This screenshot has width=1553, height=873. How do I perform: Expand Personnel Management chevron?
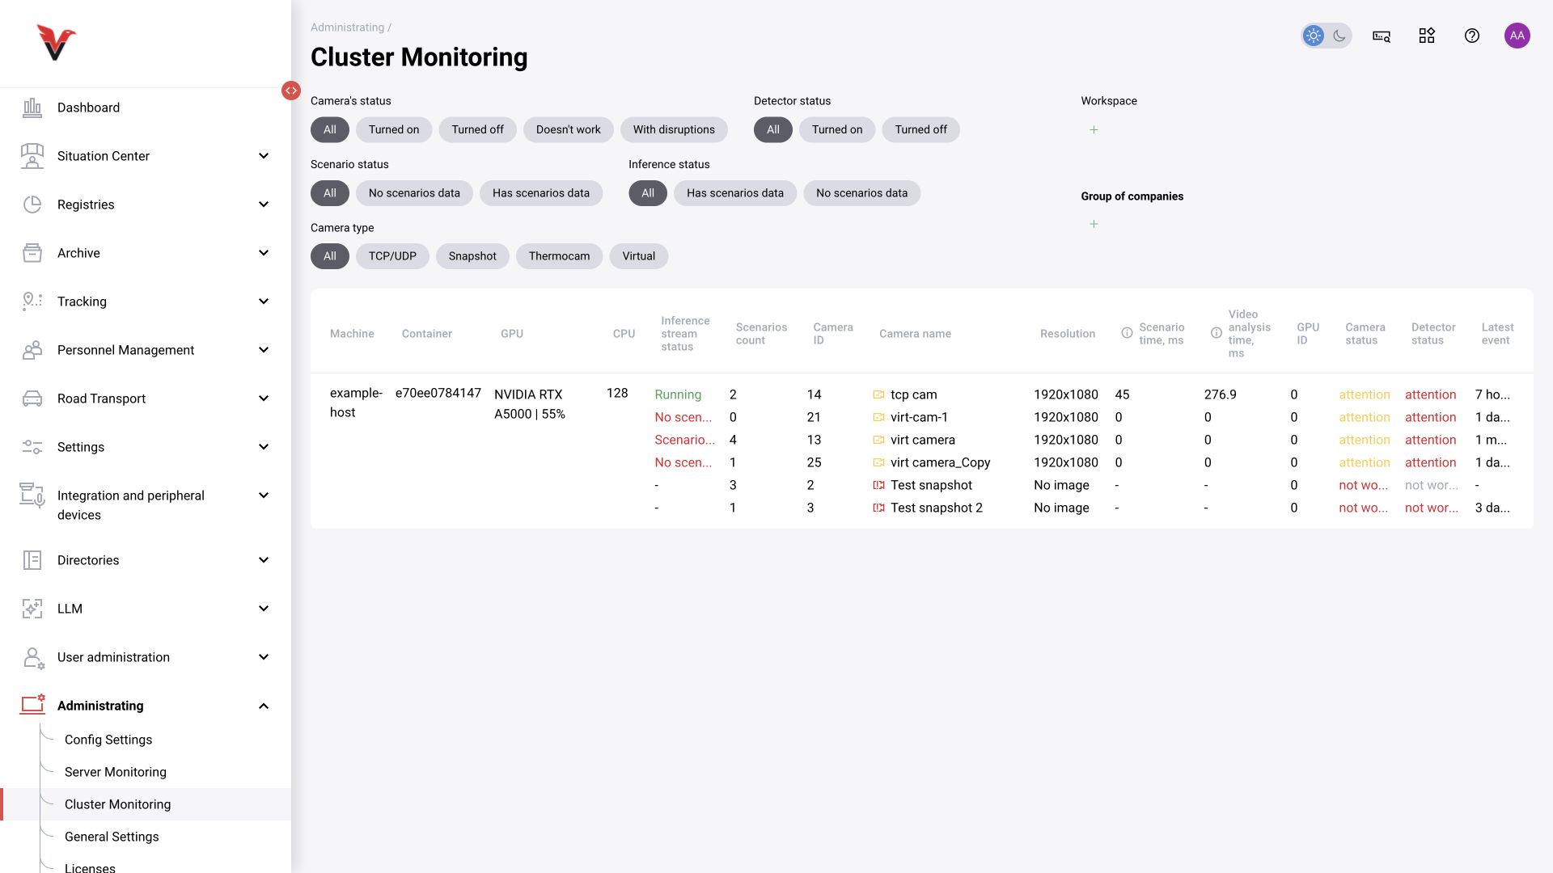coord(264,350)
